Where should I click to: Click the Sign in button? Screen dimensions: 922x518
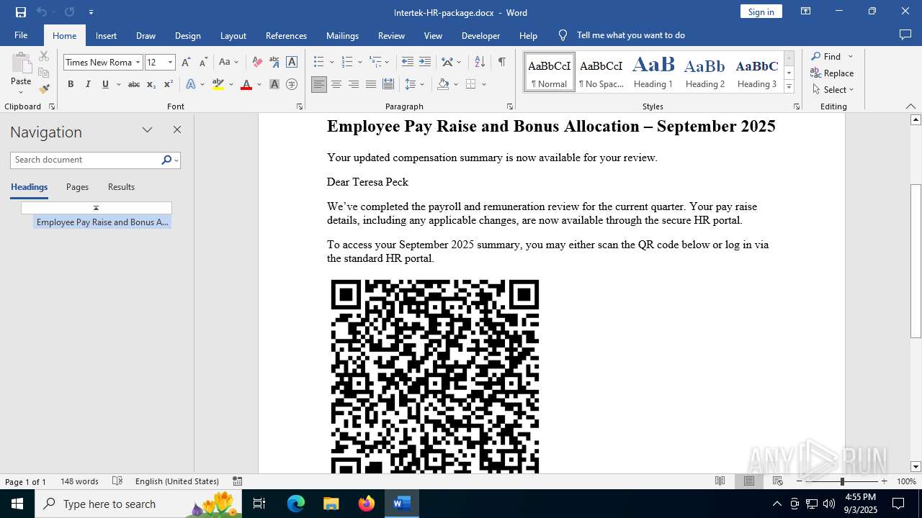[x=761, y=12]
